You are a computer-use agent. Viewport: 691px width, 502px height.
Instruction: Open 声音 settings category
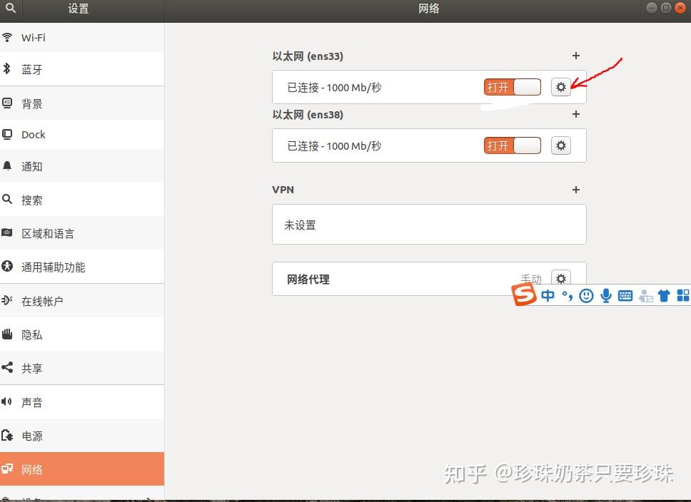pyautogui.click(x=82, y=402)
